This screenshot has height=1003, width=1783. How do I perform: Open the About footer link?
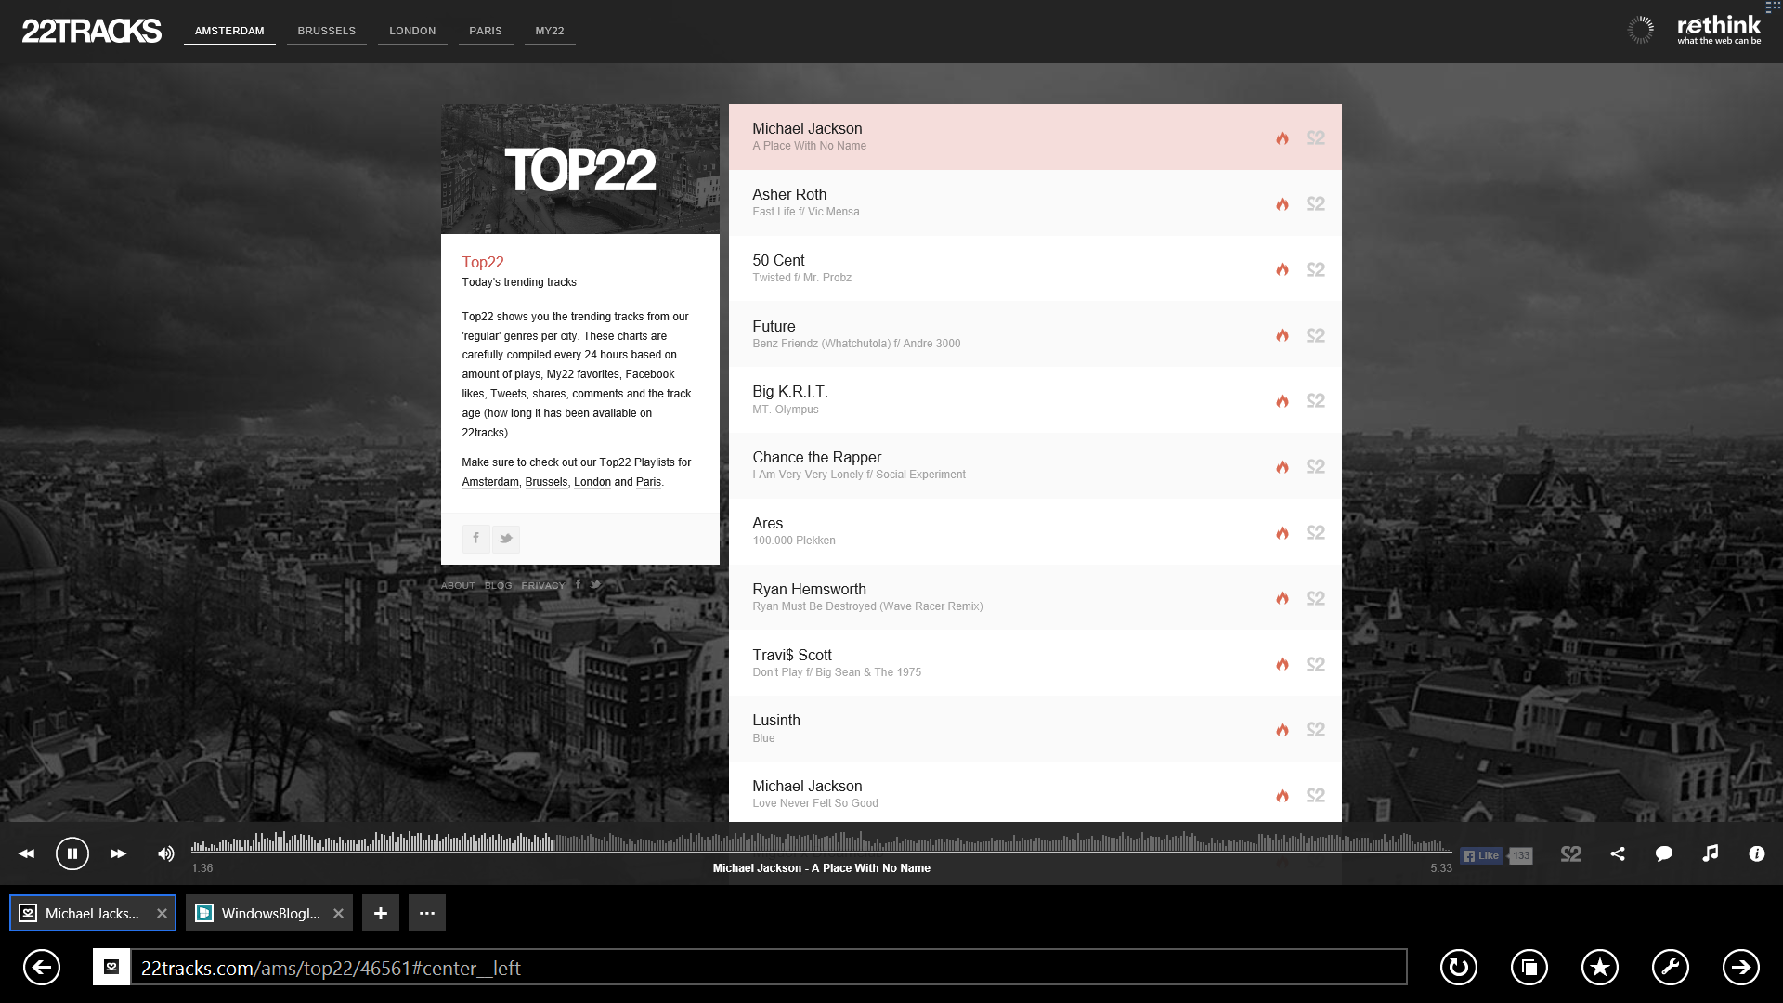click(458, 585)
